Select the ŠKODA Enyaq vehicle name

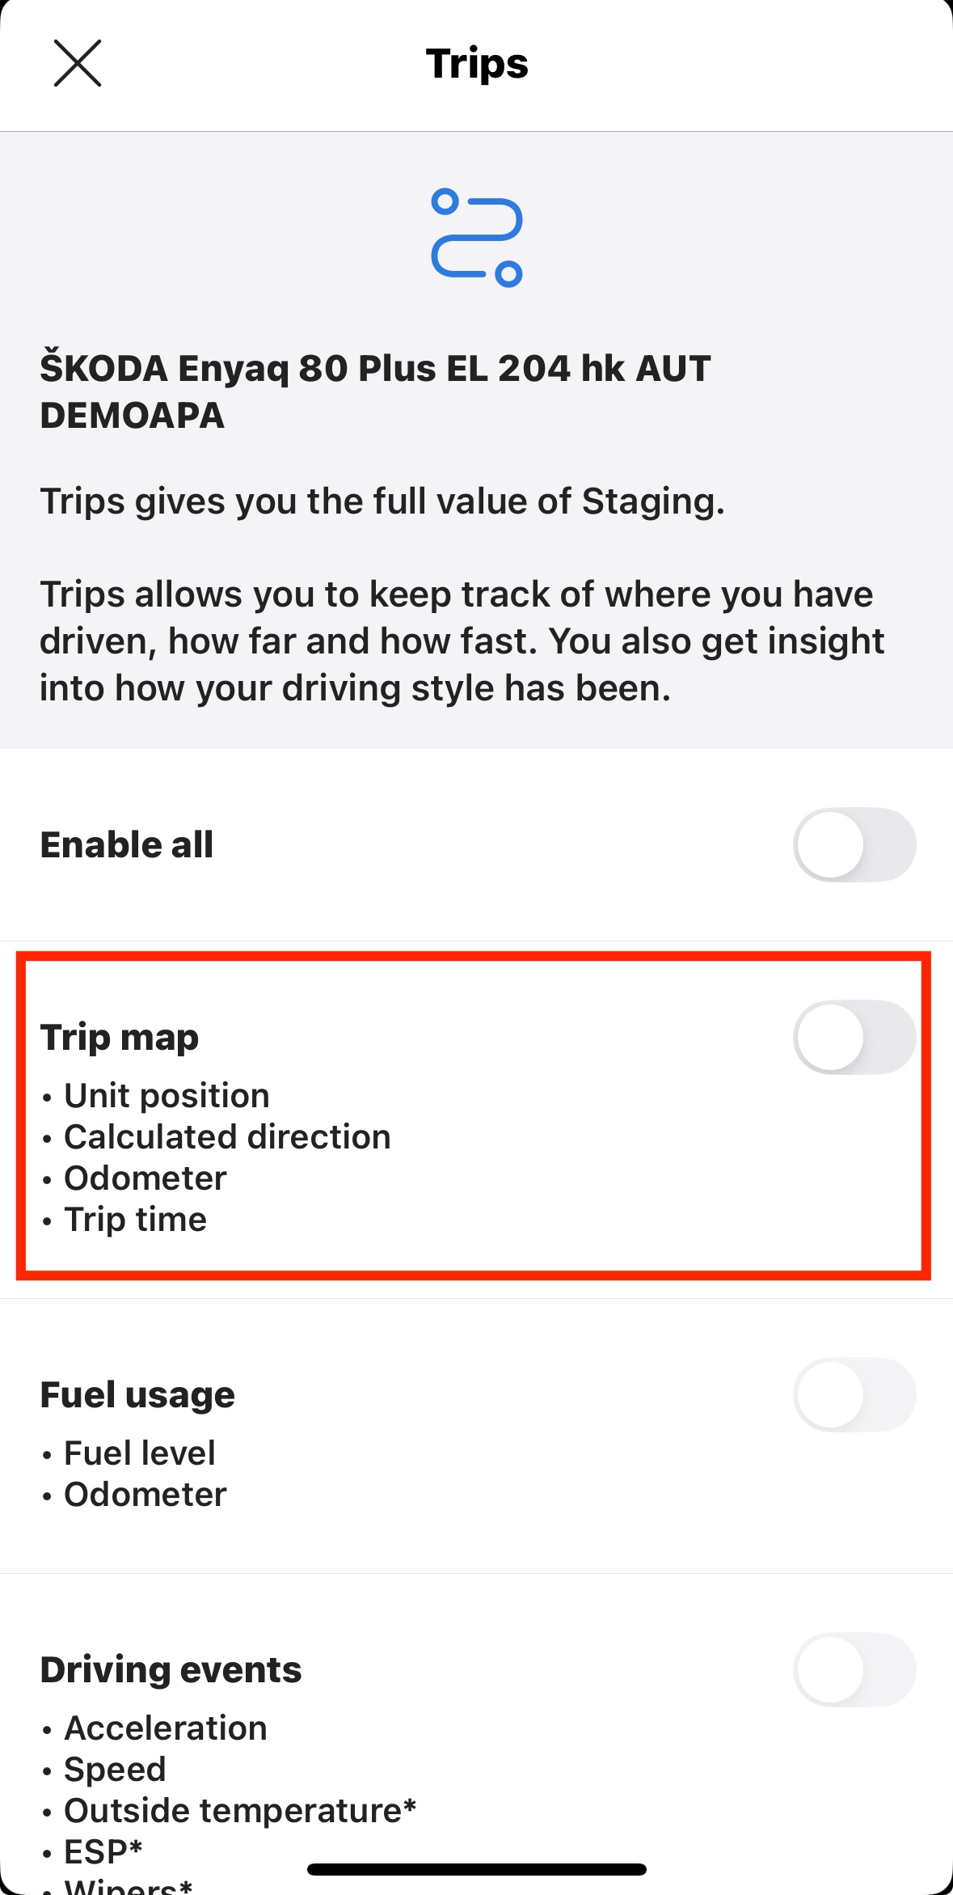(x=375, y=391)
